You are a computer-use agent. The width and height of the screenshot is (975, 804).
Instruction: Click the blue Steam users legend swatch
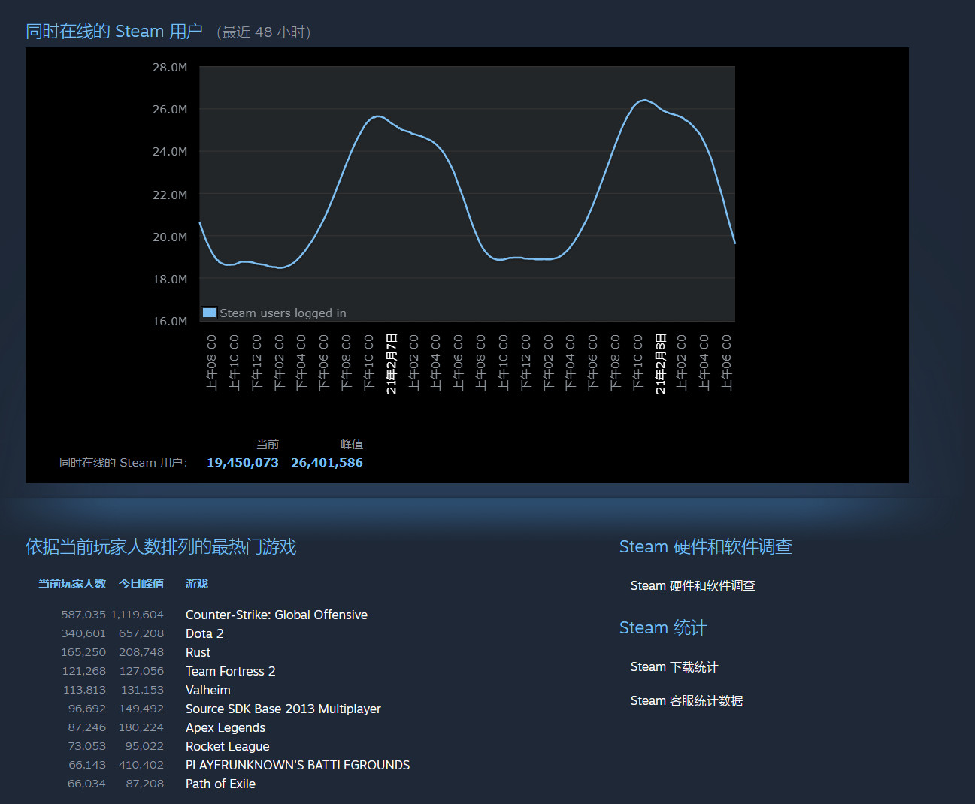(210, 313)
